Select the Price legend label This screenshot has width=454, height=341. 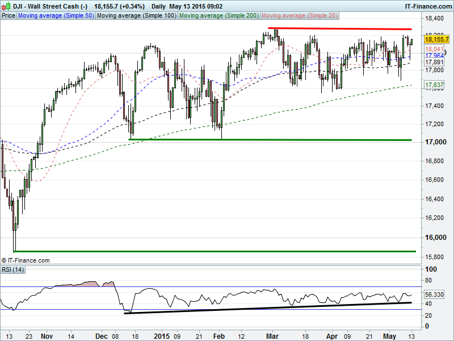pos(9,16)
